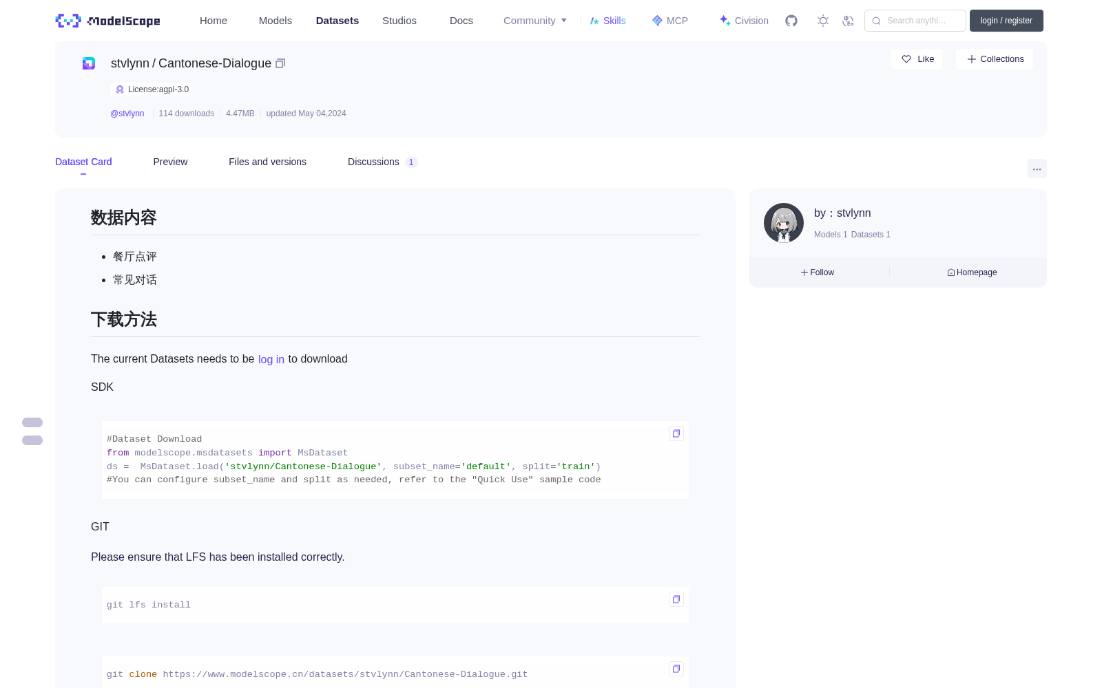Click the stvlynn author avatar
The width and height of the screenshot is (1102, 688).
coord(784,223)
